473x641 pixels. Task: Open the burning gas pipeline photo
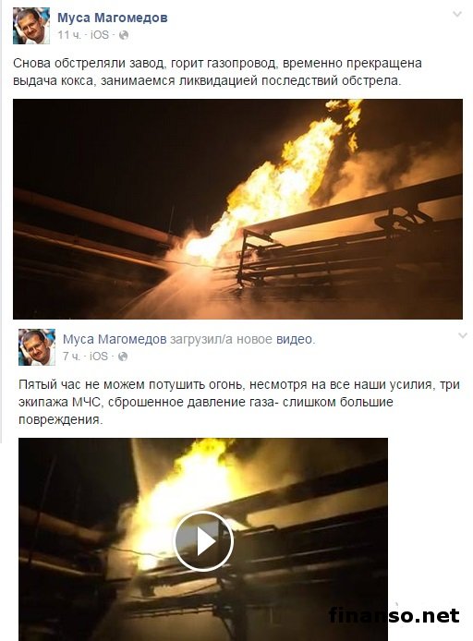click(237, 209)
